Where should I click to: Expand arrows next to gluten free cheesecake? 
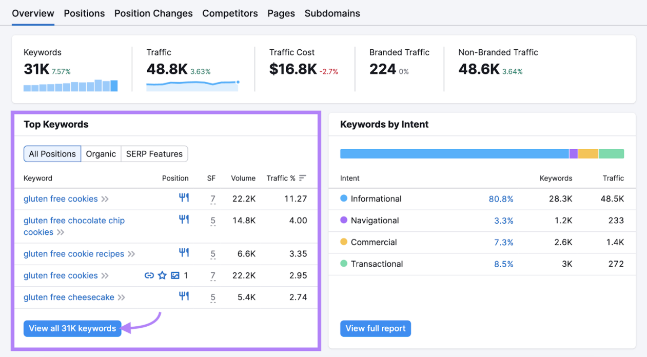click(122, 298)
